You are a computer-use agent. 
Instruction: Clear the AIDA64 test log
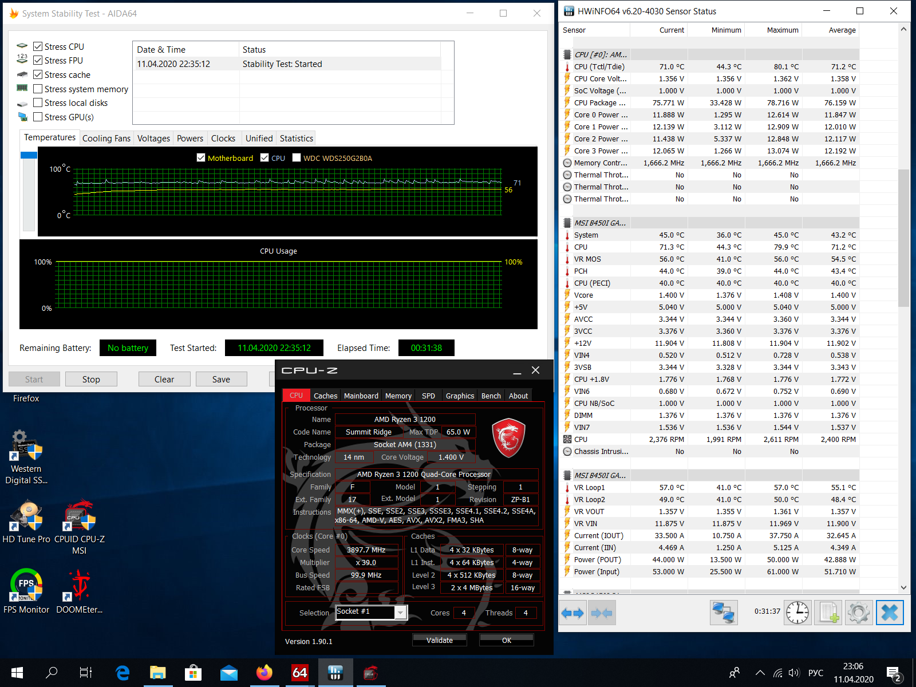pyautogui.click(x=164, y=379)
